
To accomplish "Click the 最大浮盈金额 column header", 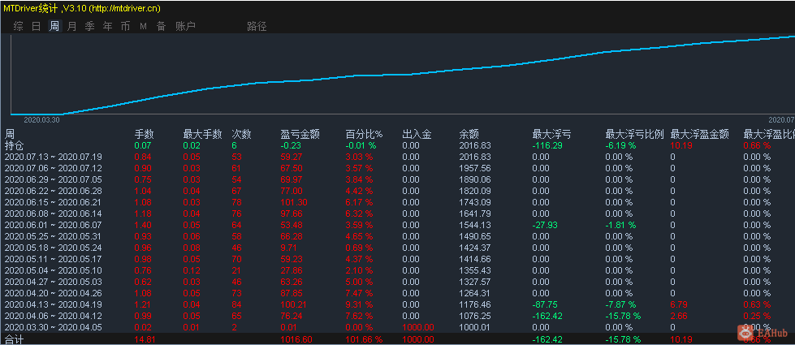I will click(x=700, y=134).
